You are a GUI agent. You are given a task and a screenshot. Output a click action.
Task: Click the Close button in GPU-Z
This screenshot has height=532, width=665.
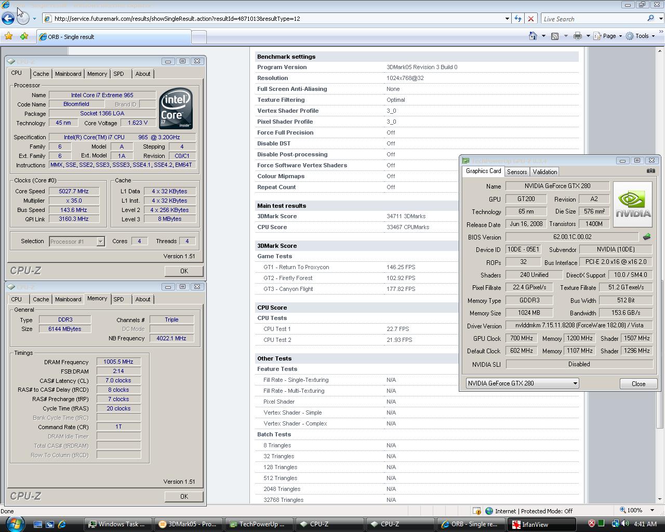point(639,383)
